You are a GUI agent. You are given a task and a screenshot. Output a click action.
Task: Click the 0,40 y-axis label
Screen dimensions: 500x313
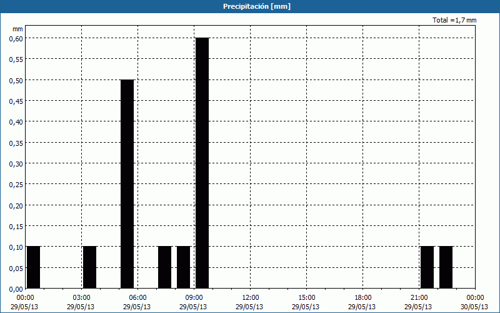(x=16, y=121)
